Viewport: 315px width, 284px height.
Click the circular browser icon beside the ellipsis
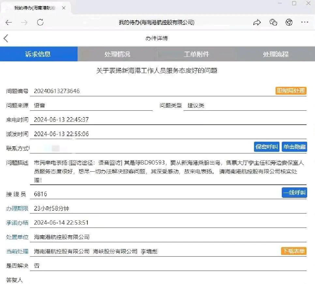[x=289, y=23]
